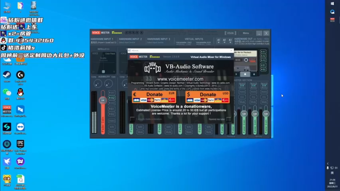Click the cassette 'audio file for Playback' display

(245, 53)
